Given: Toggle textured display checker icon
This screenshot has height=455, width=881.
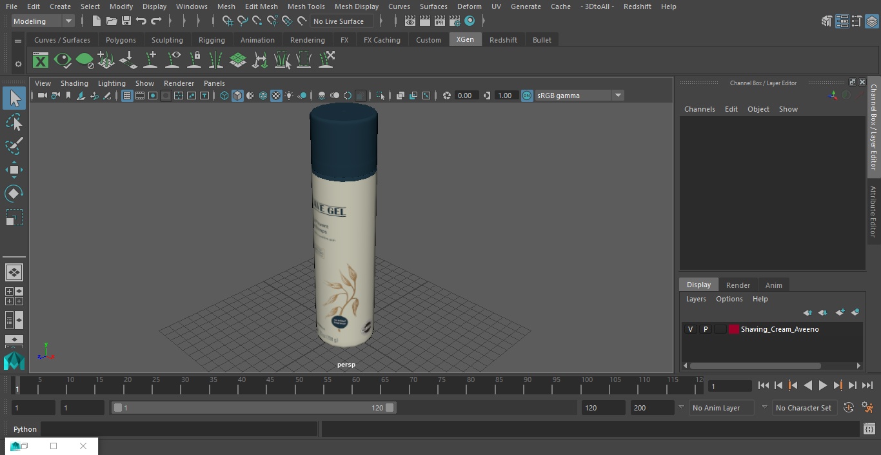Looking at the screenshot, I should point(276,96).
